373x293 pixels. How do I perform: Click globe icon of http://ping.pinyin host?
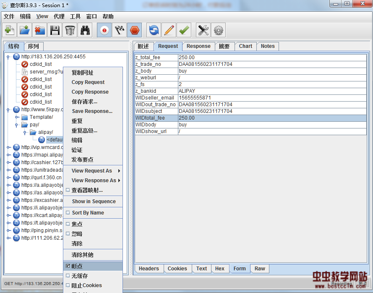click(x=16, y=230)
